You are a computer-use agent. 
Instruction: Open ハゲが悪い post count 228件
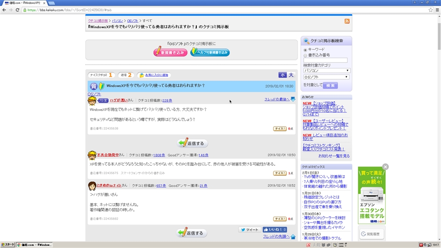[167, 100]
